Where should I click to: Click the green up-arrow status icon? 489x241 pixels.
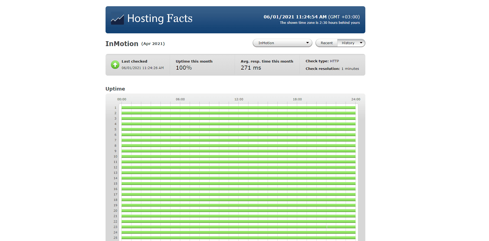point(115,65)
